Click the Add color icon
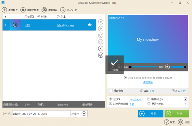192x126 pixels. pos(44,10)
